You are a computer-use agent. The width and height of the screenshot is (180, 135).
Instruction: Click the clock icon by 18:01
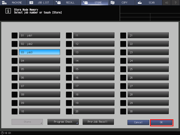pos(2,133)
